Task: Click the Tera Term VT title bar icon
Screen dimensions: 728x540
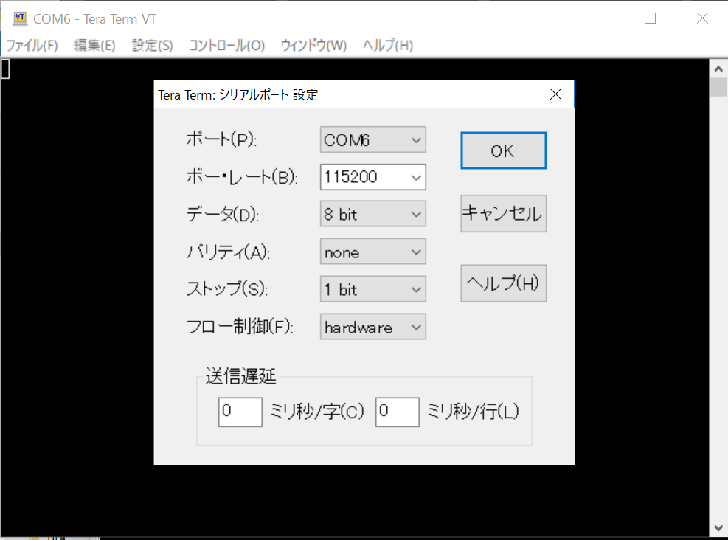Action: [20, 19]
